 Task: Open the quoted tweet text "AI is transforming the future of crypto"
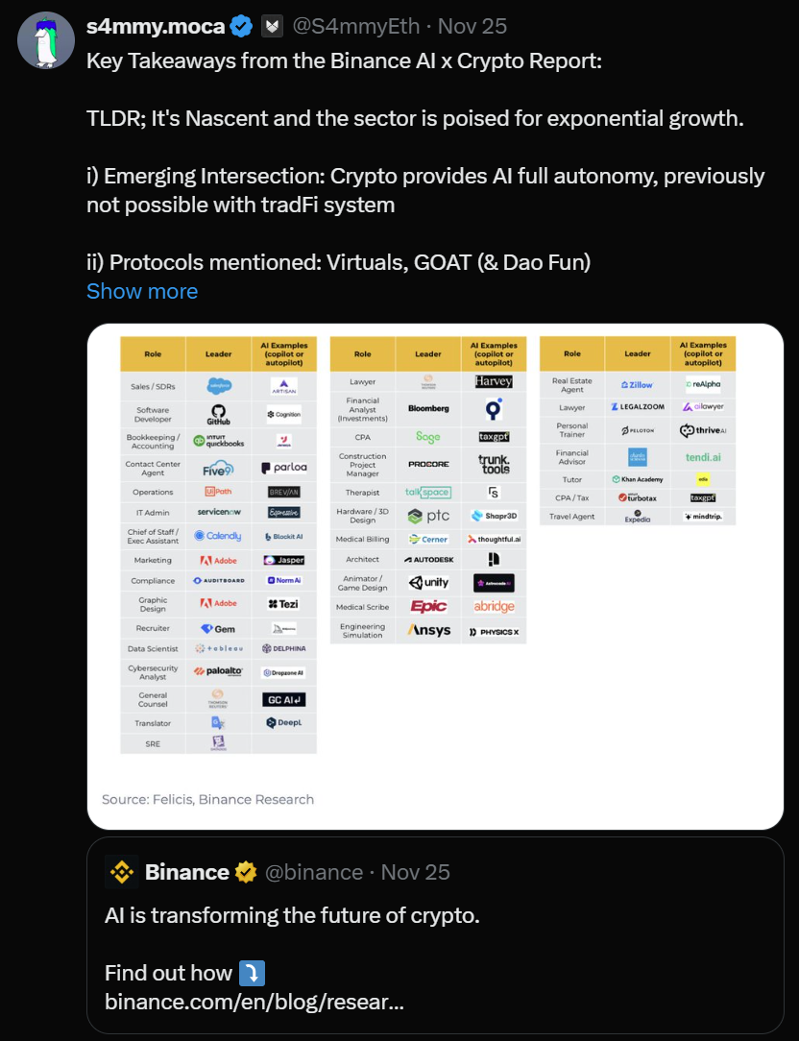coord(291,916)
